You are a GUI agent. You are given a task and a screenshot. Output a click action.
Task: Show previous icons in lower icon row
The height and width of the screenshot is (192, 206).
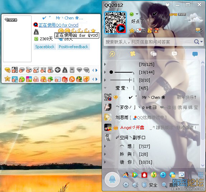pos(93,79)
